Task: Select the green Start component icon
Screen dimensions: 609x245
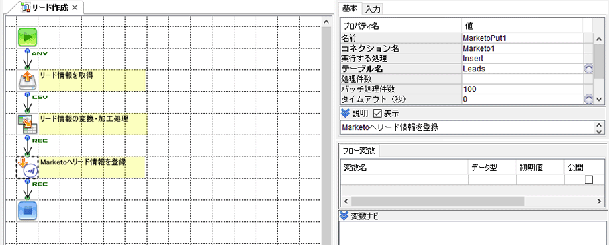Action: [27, 37]
